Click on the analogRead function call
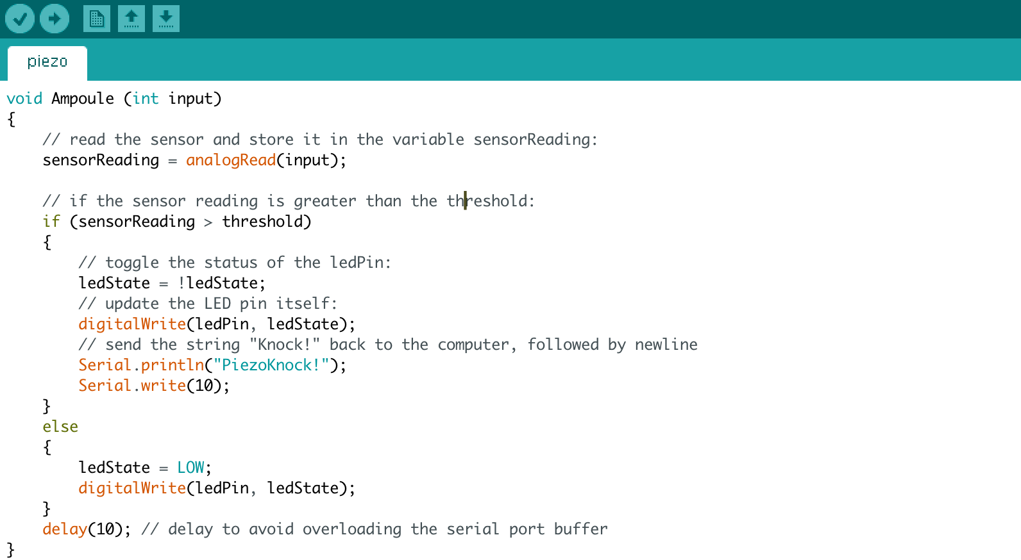 [x=231, y=160]
